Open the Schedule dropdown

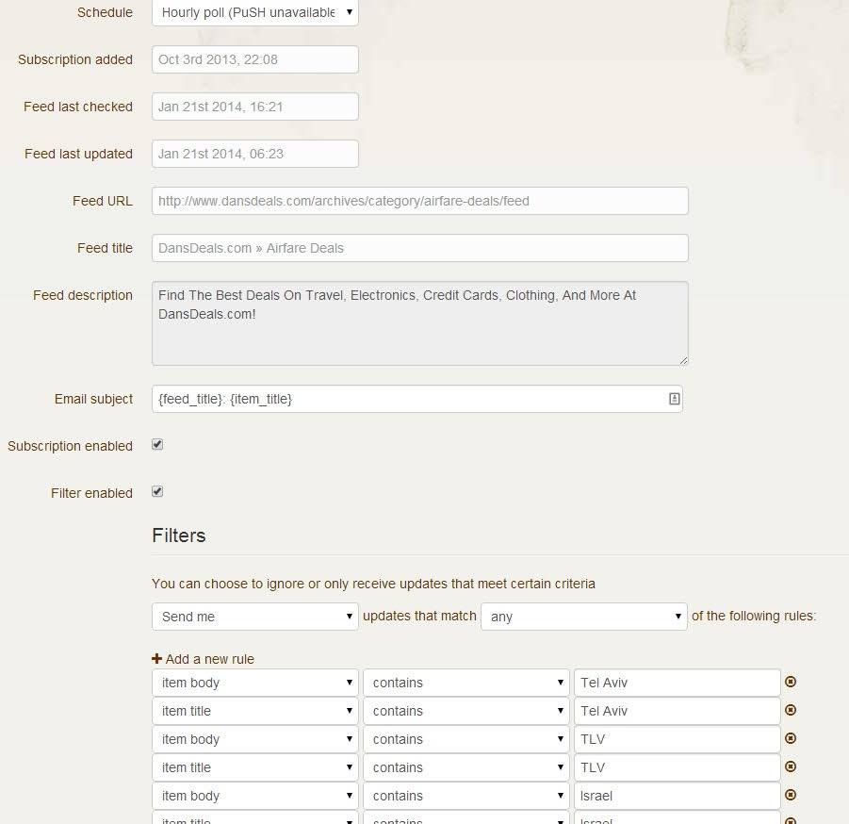pyautogui.click(x=255, y=12)
